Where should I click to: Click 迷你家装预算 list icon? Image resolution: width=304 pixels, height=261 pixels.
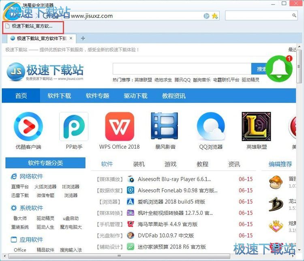131,247
